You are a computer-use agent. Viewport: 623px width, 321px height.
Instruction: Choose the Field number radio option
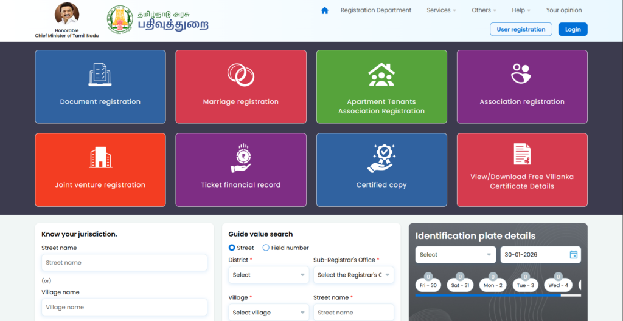tap(266, 248)
